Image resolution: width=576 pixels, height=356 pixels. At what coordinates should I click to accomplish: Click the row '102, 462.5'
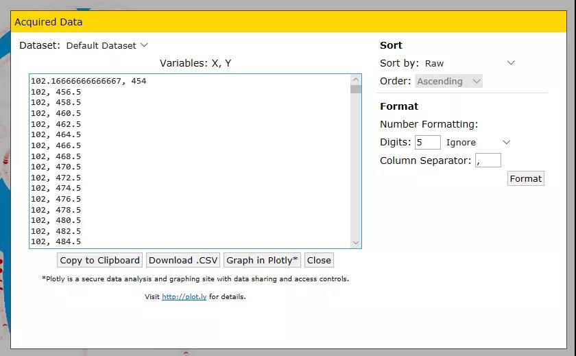56,124
